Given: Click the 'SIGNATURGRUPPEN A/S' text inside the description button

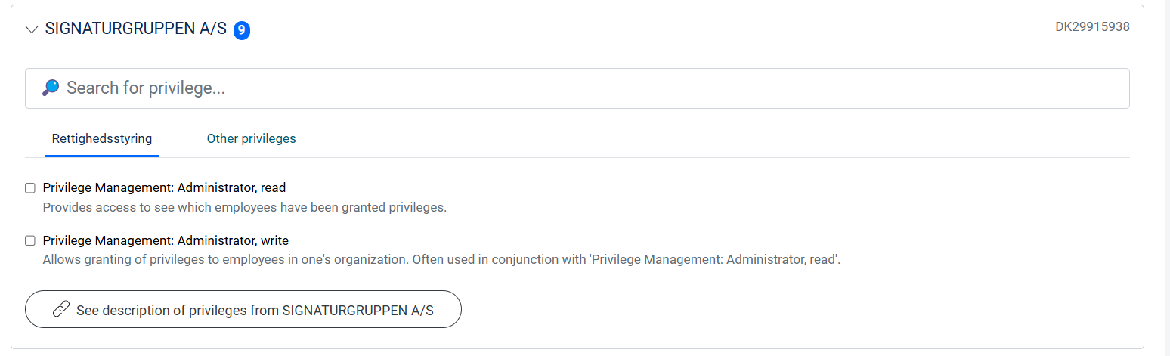Looking at the screenshot, I should (x=357, y=310).
